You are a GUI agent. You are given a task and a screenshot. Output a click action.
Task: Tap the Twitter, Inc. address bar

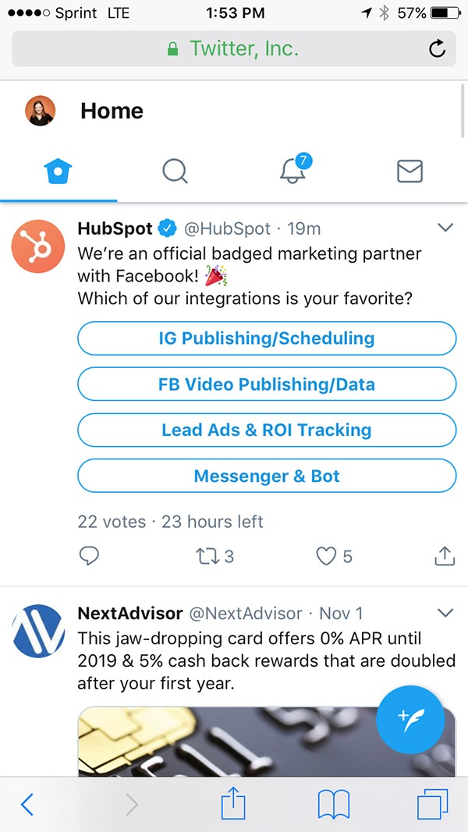coord(232,50)
